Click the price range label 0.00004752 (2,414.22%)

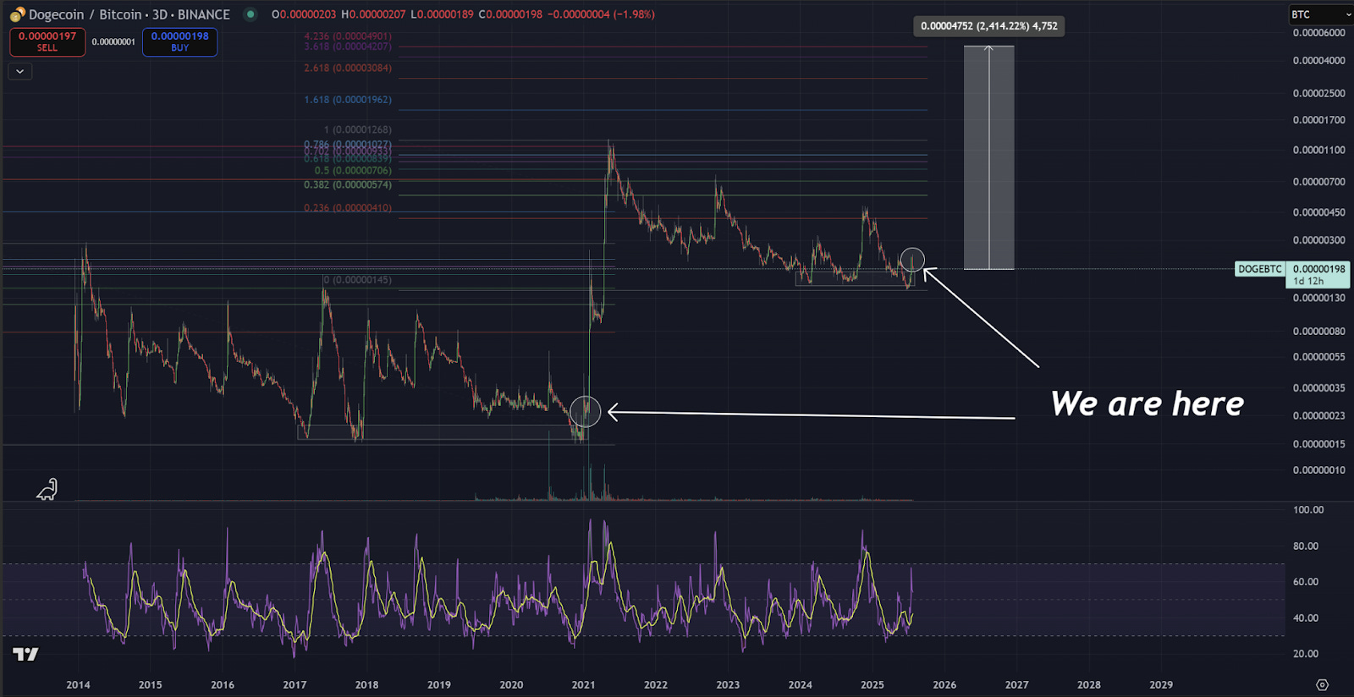[x=989, y=26]
